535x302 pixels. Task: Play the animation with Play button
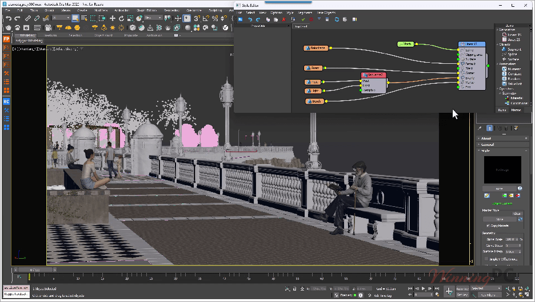point(423,288)
